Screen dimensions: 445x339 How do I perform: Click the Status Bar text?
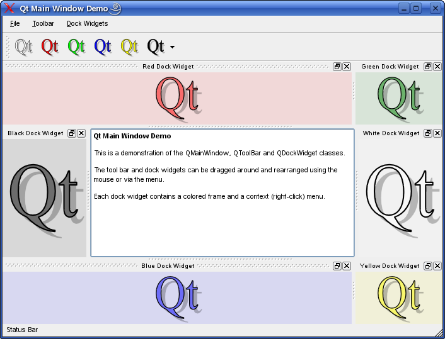tap(22, 330)
